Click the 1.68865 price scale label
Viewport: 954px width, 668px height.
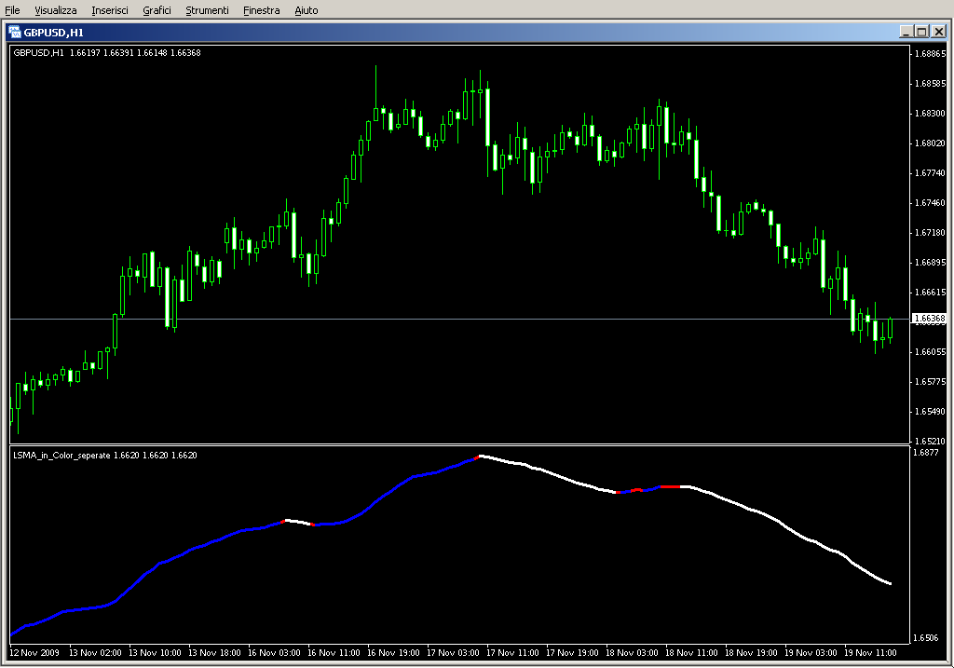click(x=931, y=53)
